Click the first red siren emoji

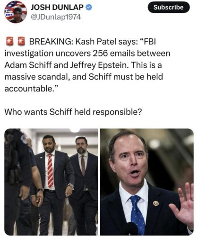pos(9,41)
